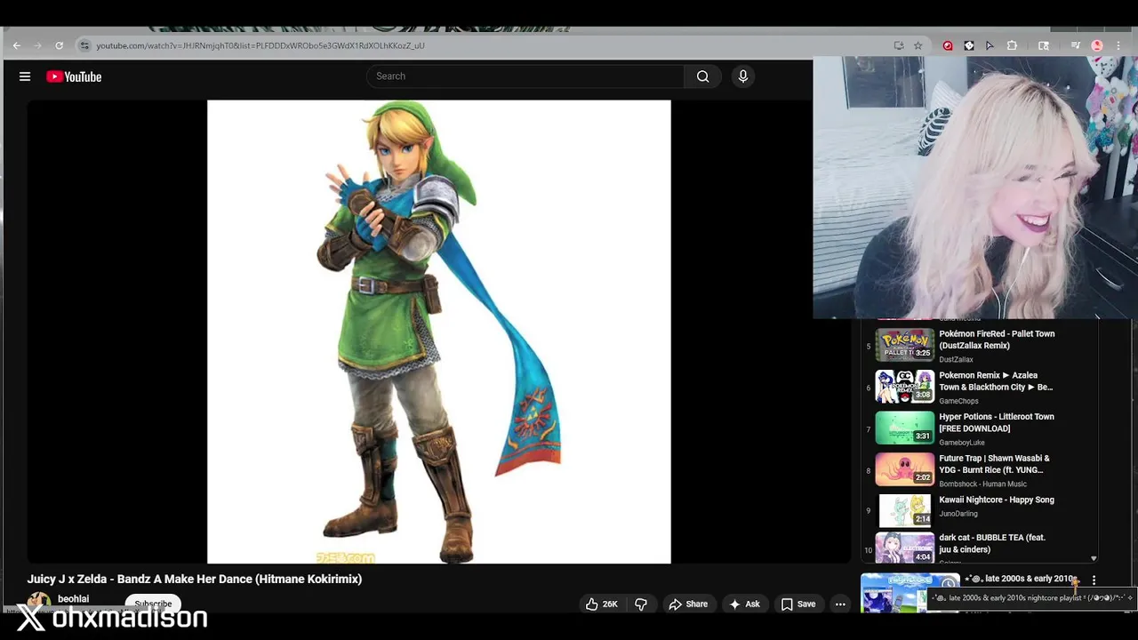Click the magnifier search button

(x=702, y=76)
